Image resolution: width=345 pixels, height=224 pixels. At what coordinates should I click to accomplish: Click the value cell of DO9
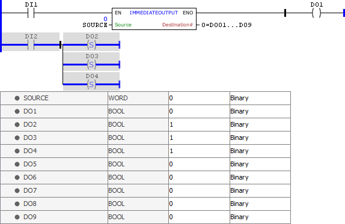pyautogui.click(x=199, y=217)
